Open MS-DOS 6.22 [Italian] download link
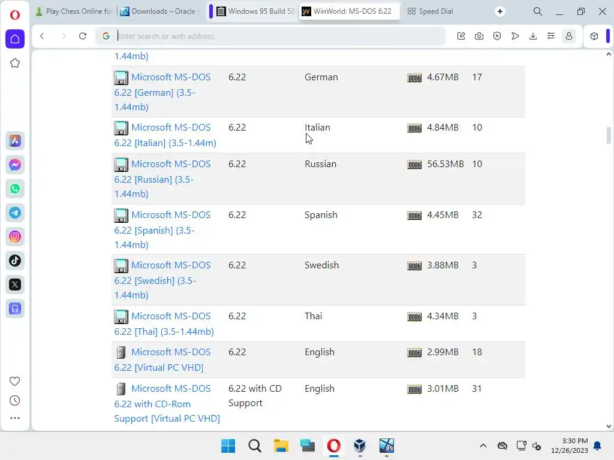Screen dimensions: 614x460 point(165,135)
